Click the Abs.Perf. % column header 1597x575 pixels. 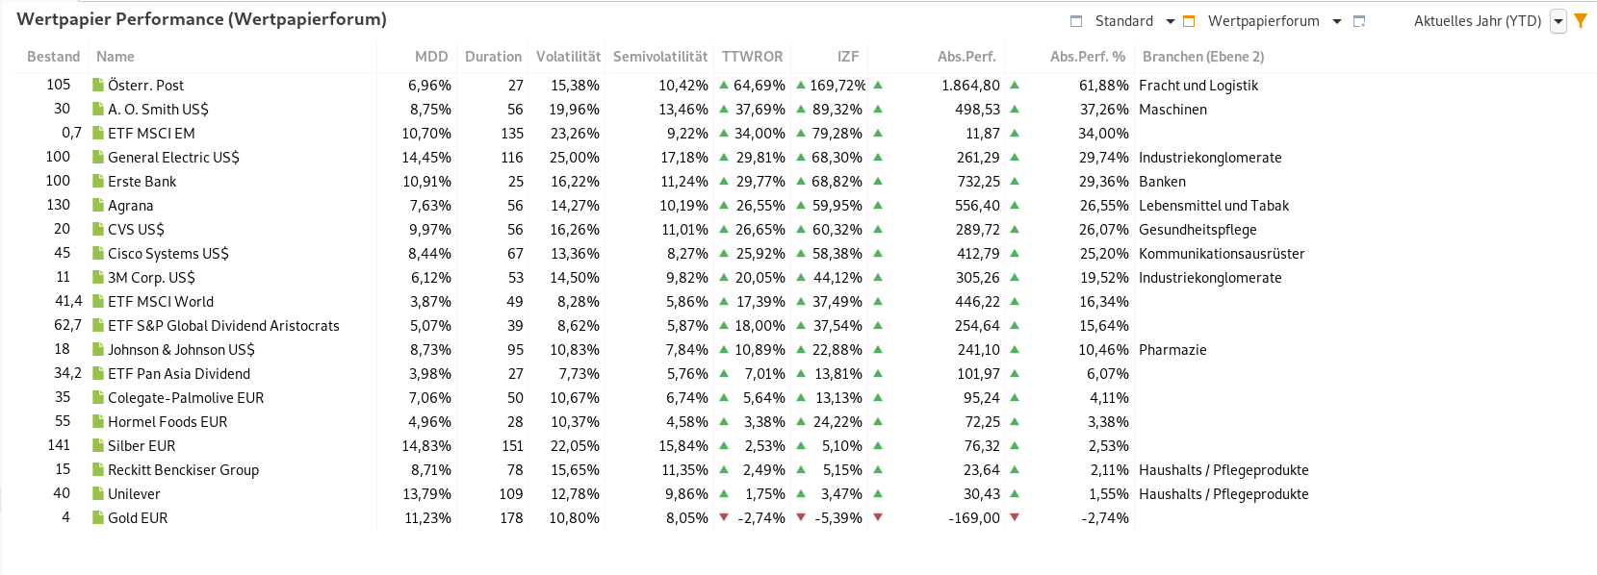click(1088, 57)
